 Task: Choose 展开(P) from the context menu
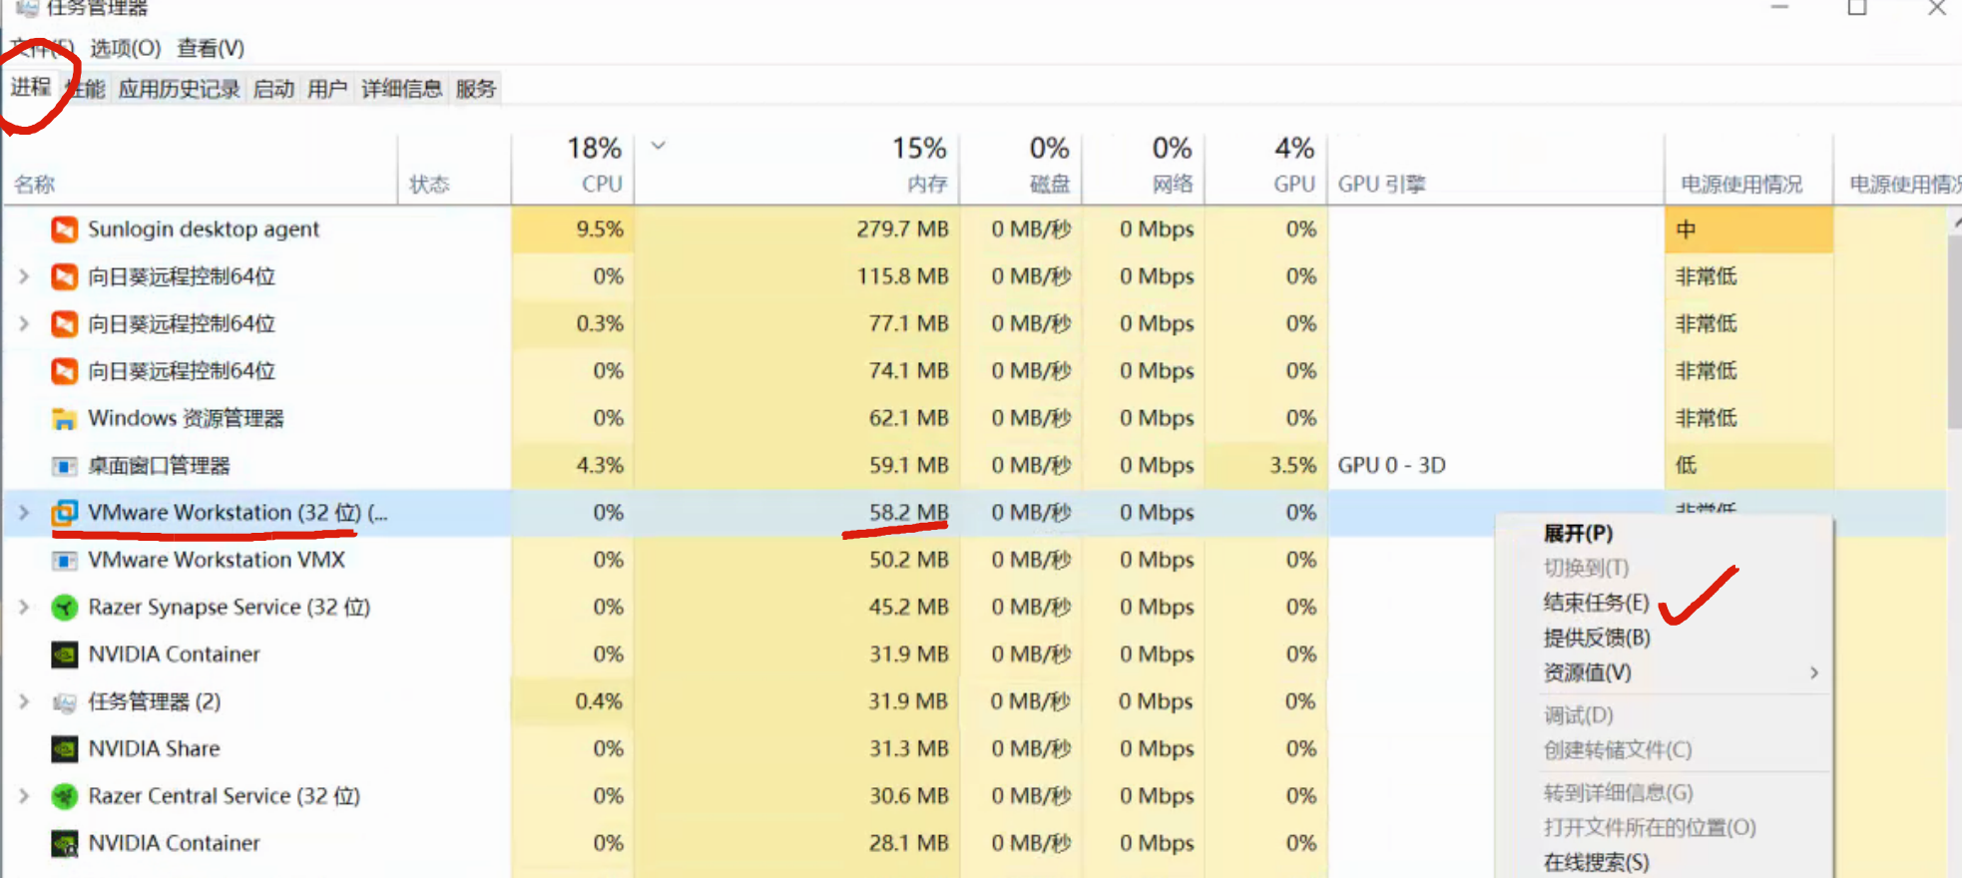click(1578, 534)
